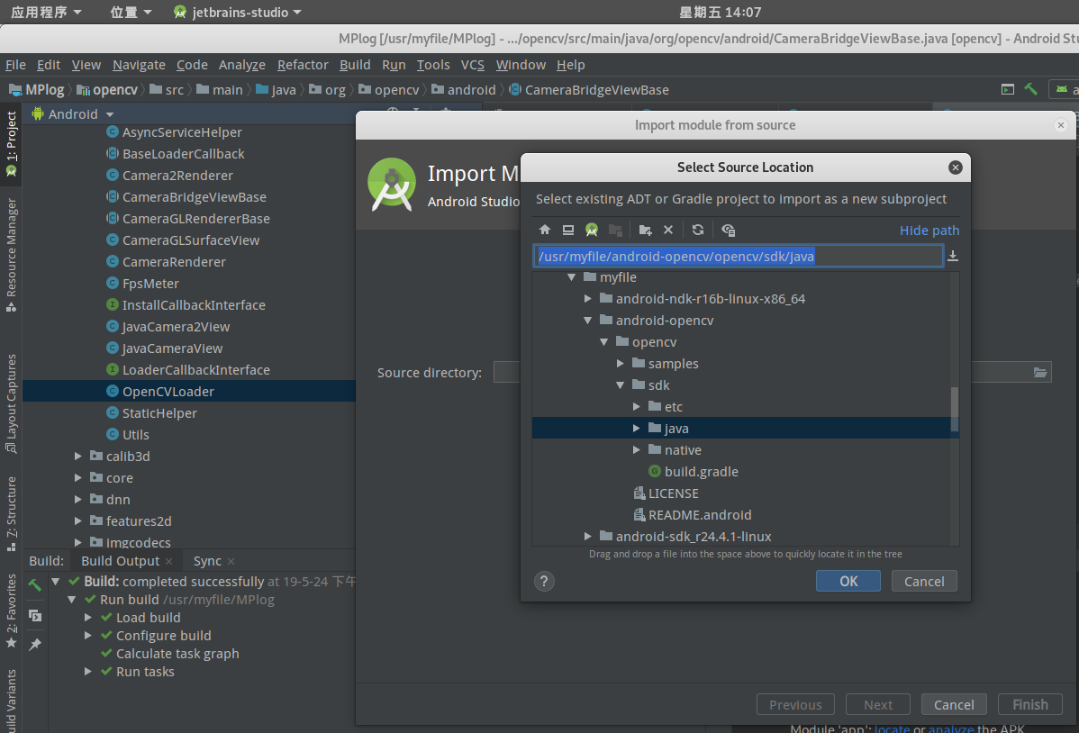Expand the android-sdk_r24.4.1-linux folder

coord(587,534)
